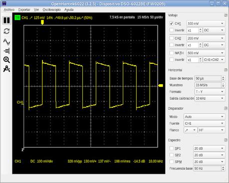Click the 7,5 kS en pantalla readout

point(122,17)
